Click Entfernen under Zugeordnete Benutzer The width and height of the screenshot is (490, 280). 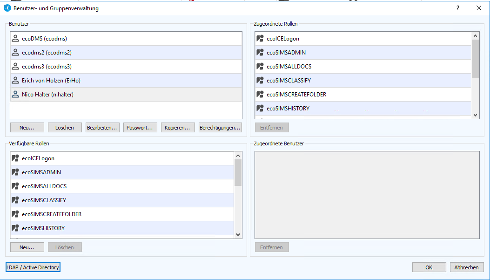(x=272, y=247)
